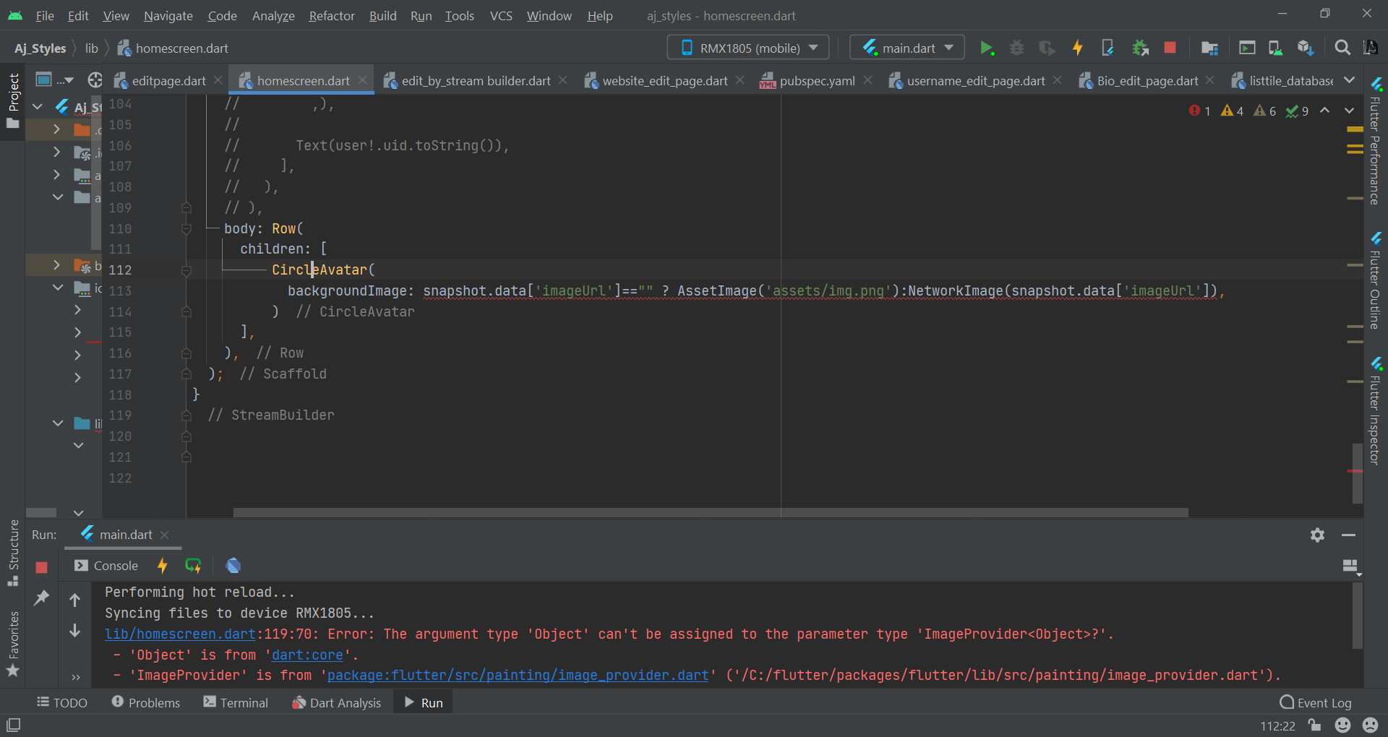Screen dimensions: 1388x737
Task: Open Run panel settings gear
Action: 1317,535
